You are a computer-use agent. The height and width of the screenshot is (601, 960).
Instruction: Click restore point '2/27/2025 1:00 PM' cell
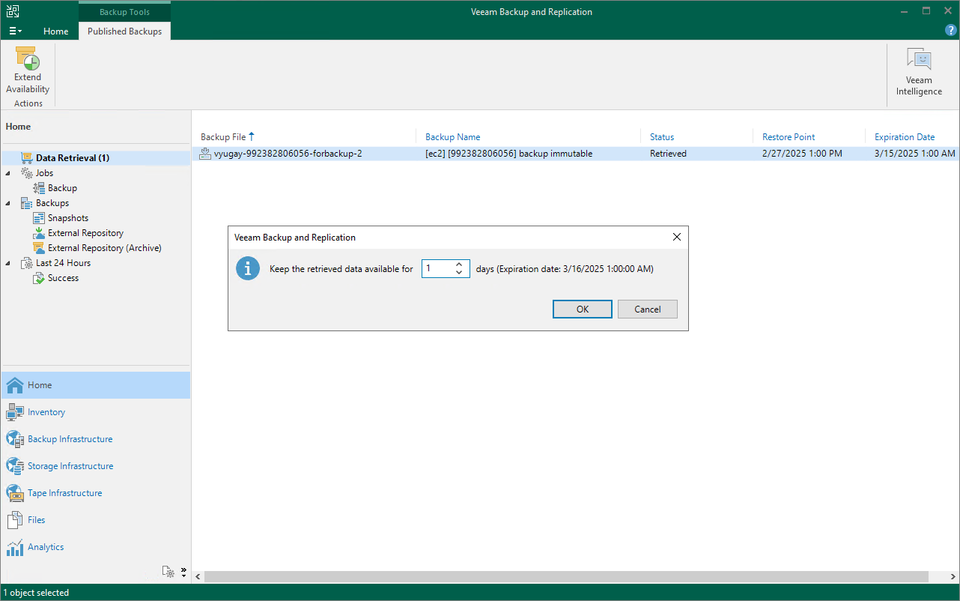(802, 154)
